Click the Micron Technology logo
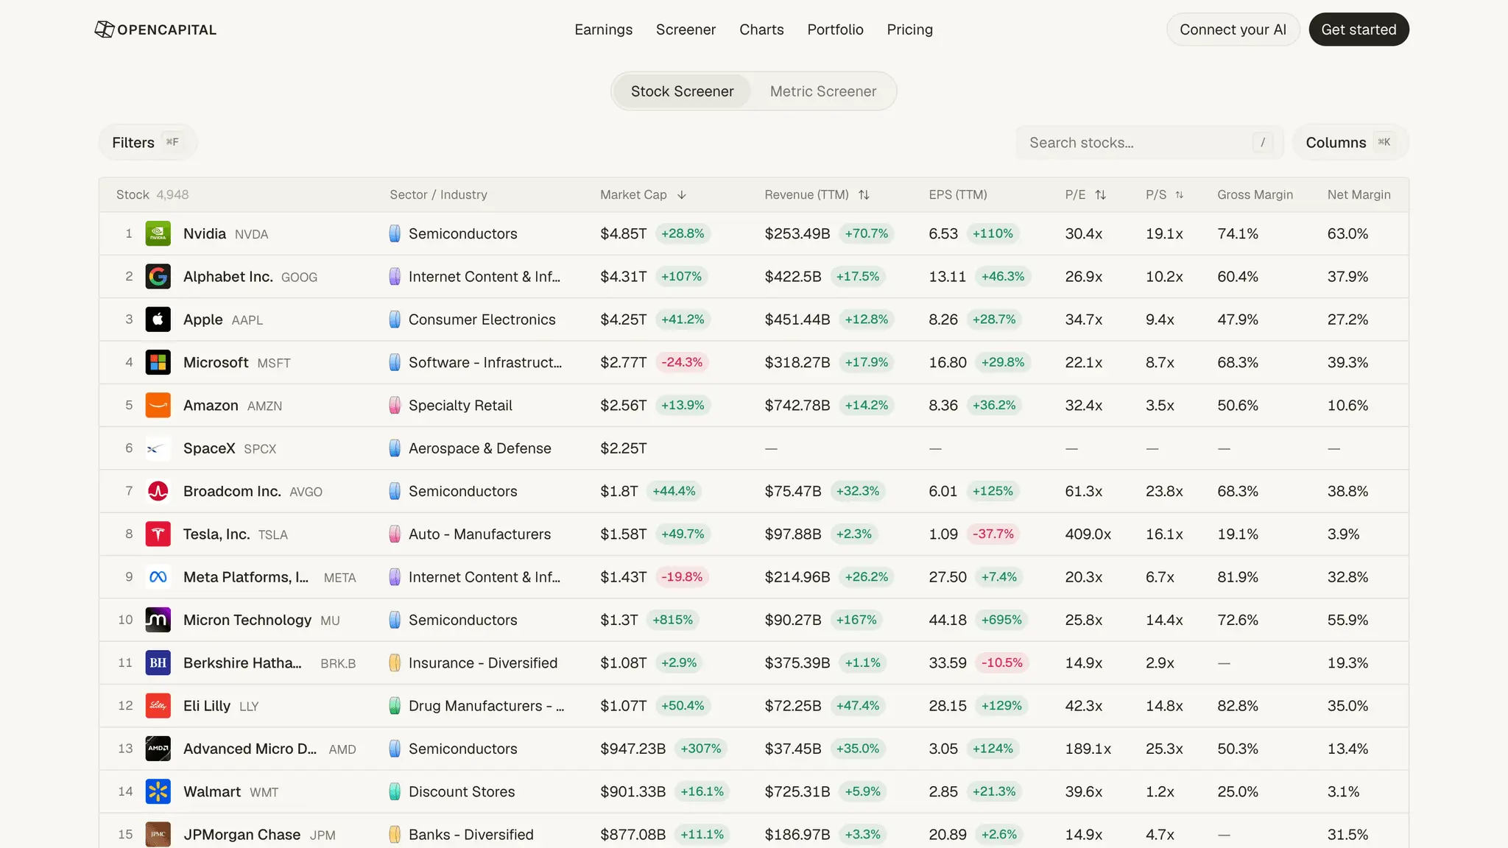The image size is (1508, 848). coord(158,620)
